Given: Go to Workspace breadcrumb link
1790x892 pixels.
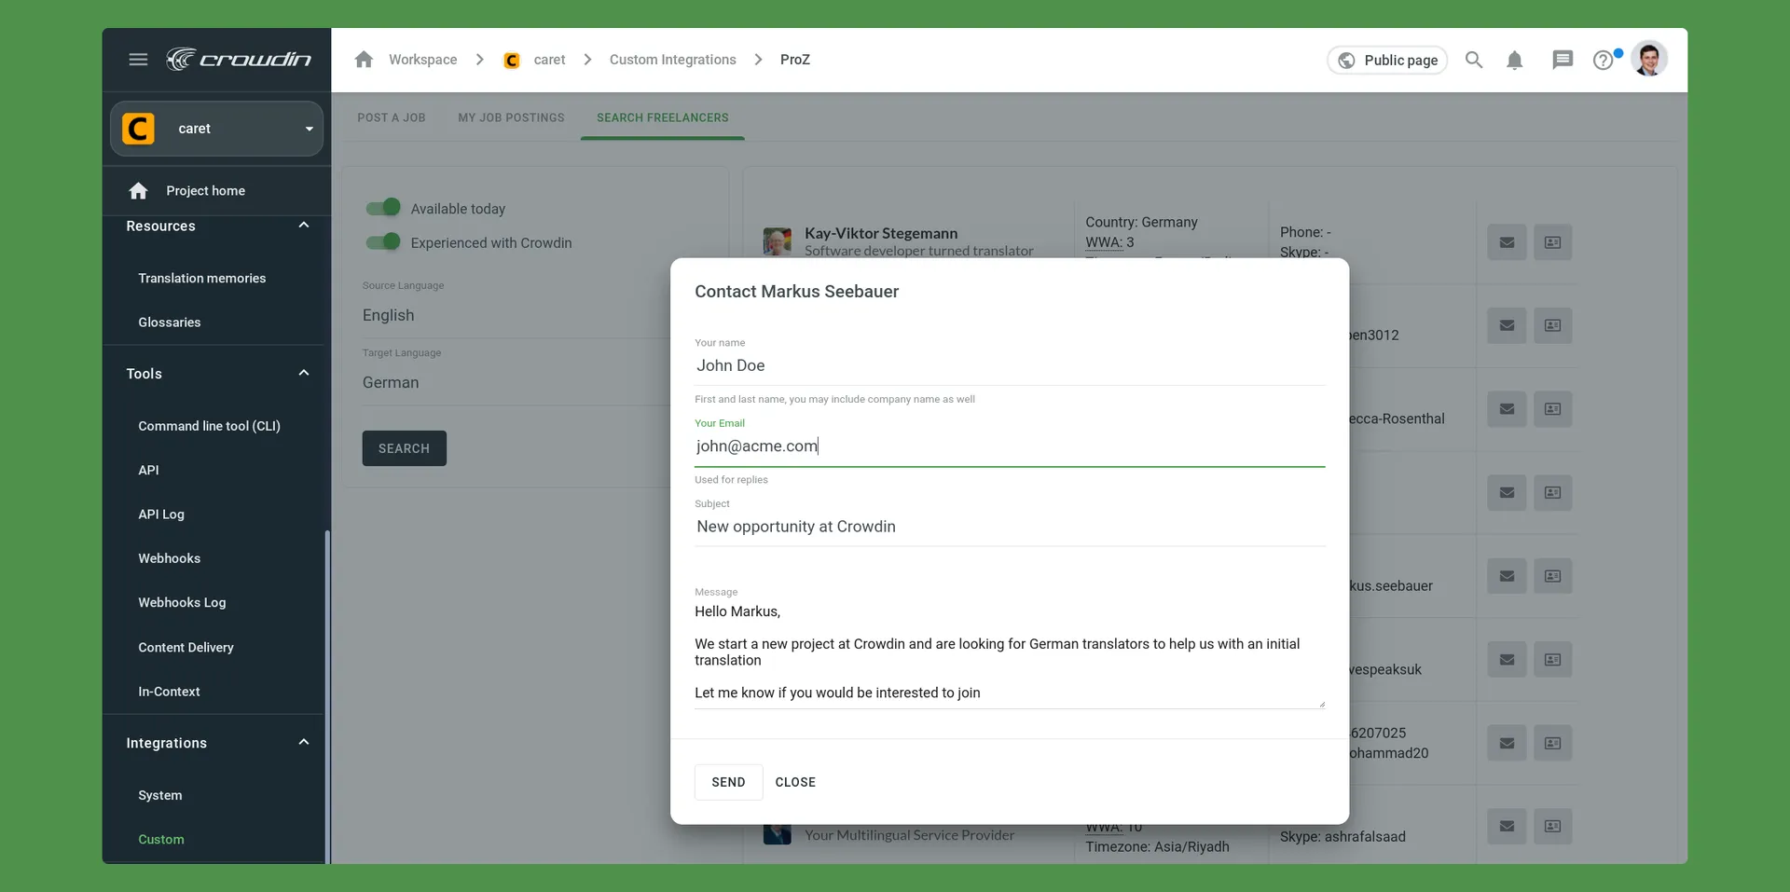Looking at the screenshot, I should (x=422, y=60).
